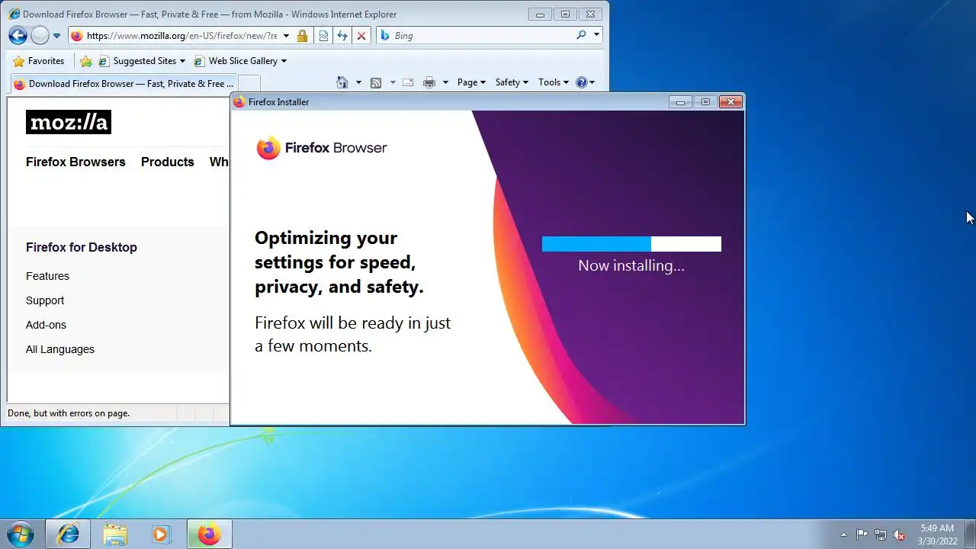Select the Download Firefox Browser tab
The width and height of the screenshot is (976, 549).
[x=124, y=84]
